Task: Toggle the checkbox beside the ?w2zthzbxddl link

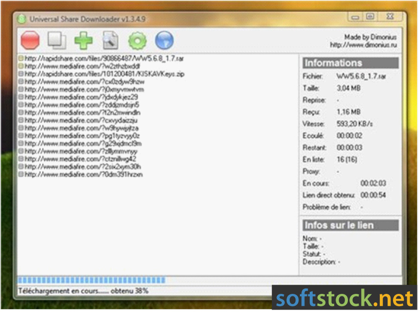Action: (x=21, y=67)
